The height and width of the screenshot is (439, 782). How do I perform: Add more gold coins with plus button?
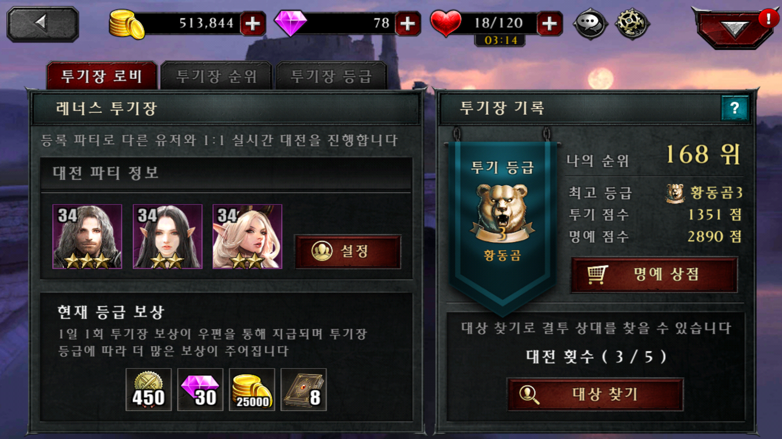pyautogui.click(x=253, y=24)
